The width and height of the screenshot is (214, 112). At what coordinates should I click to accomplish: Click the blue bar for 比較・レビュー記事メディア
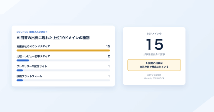click(x=23, y=60)
